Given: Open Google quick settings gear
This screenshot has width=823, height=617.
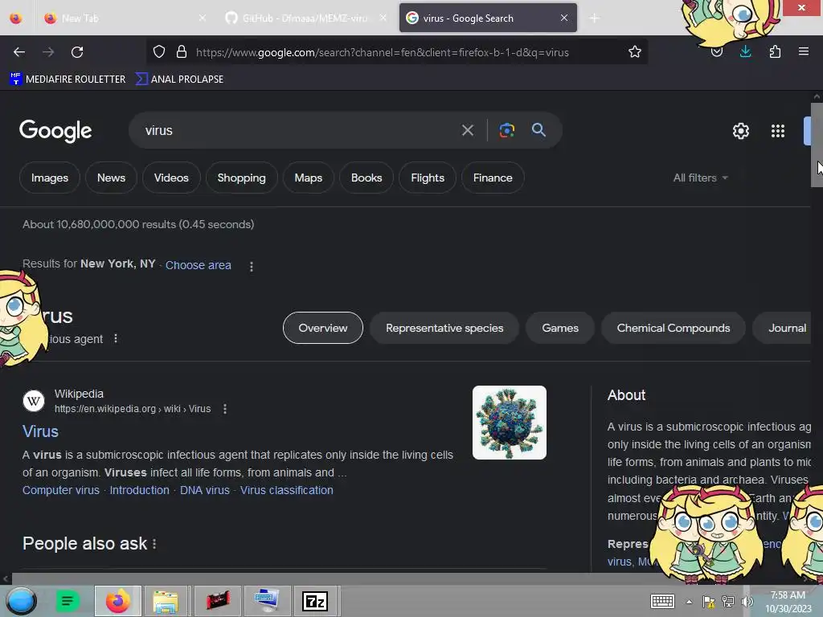Looking at the screenshot, I should (x=740, y=131).
